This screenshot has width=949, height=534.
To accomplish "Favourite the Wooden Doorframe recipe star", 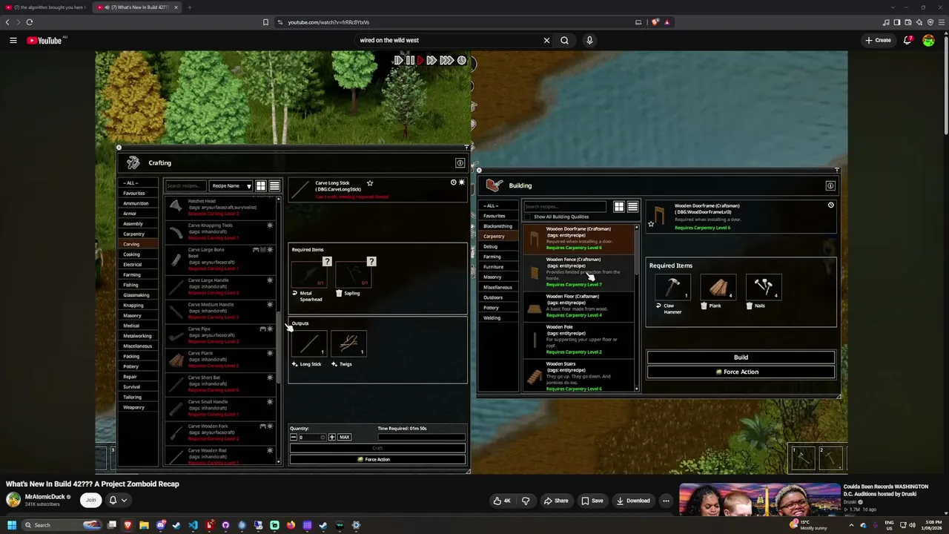I will click(x=651, y=224).
